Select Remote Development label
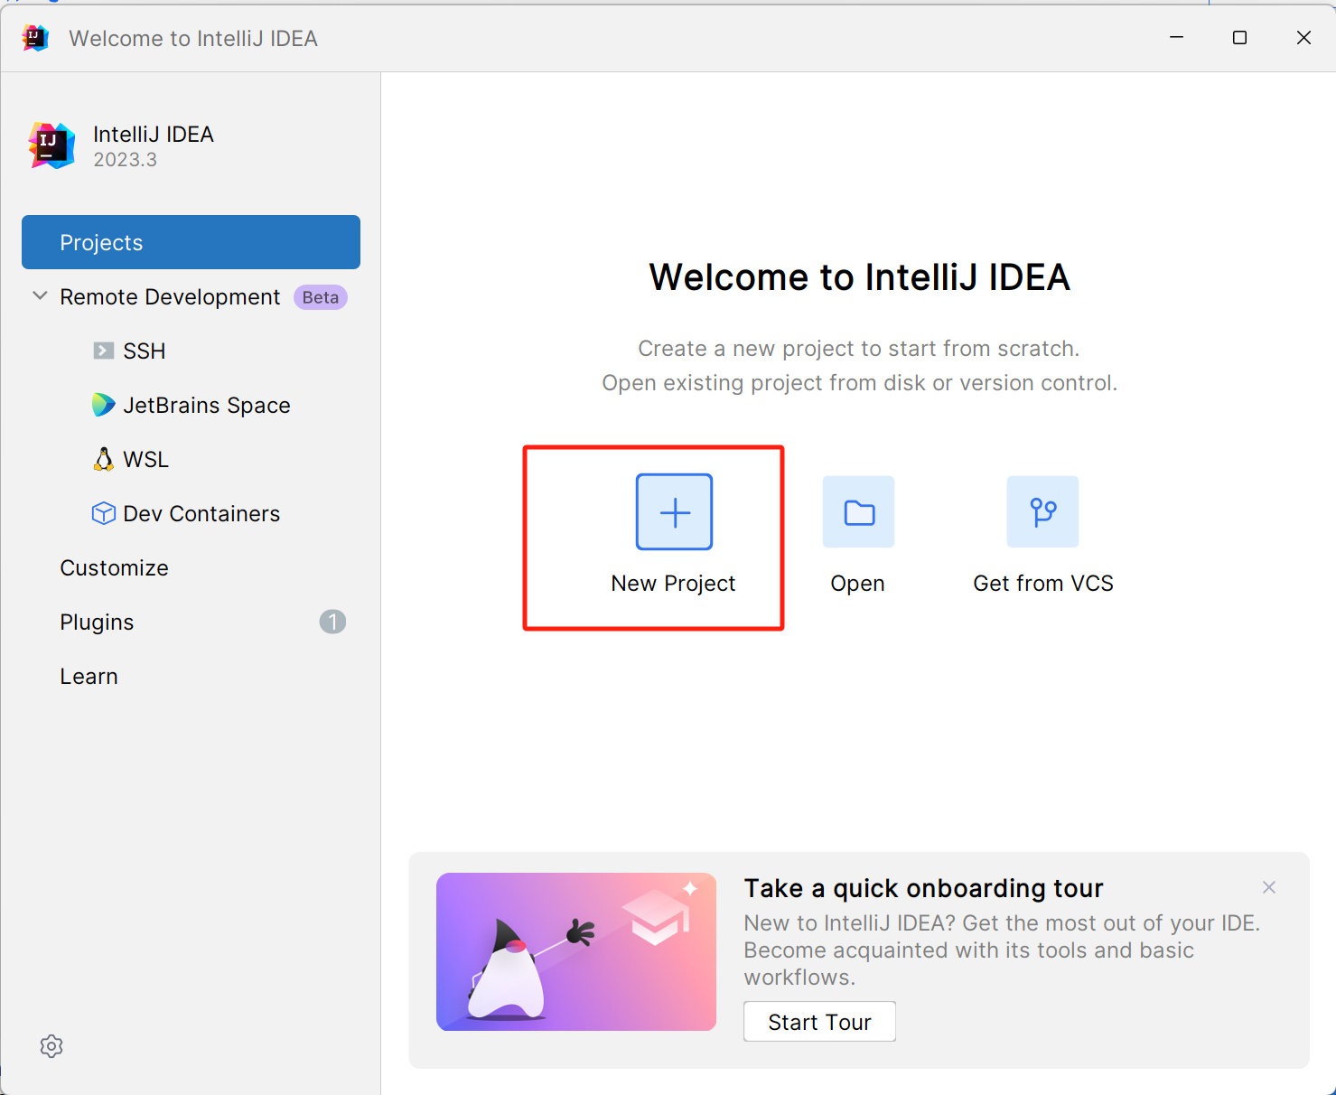Image resolution: width=1336 pixels, height=1095 pixels. point(170,297)
